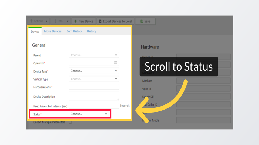Click the "Hardware serial" label

tap(43, 87)
